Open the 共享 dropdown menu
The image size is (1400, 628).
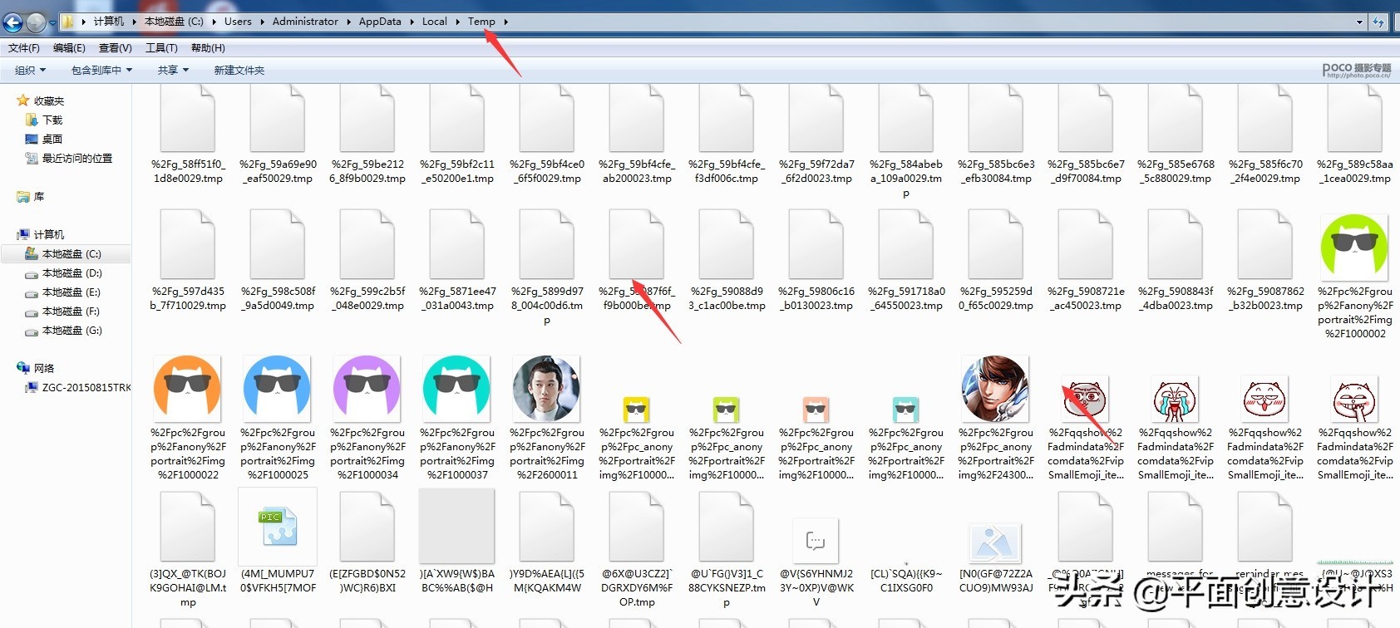173,71
